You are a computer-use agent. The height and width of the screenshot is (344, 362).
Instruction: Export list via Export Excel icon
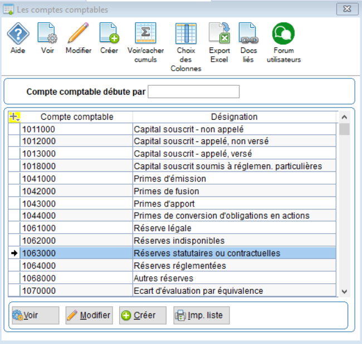pos(219,34)
